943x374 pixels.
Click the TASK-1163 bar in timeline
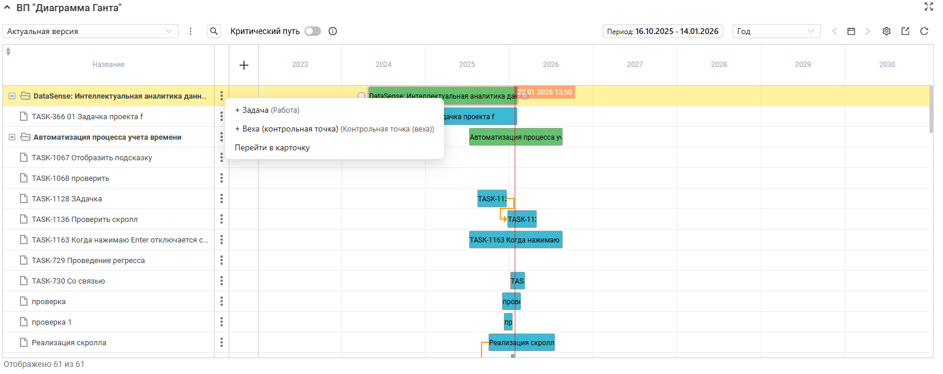(x=516, y=240)
